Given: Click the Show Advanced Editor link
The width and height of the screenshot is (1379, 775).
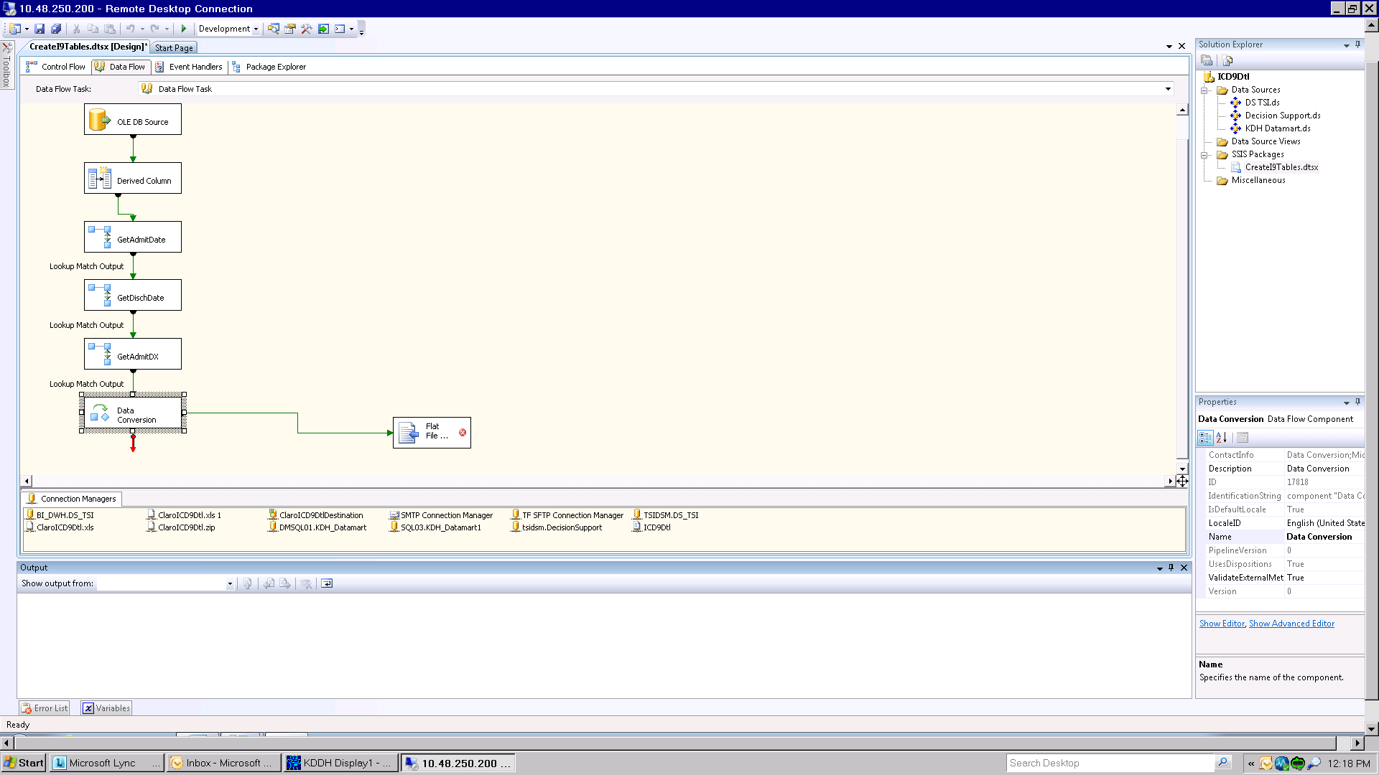Looking at the screenshot, I should 1291,624.
